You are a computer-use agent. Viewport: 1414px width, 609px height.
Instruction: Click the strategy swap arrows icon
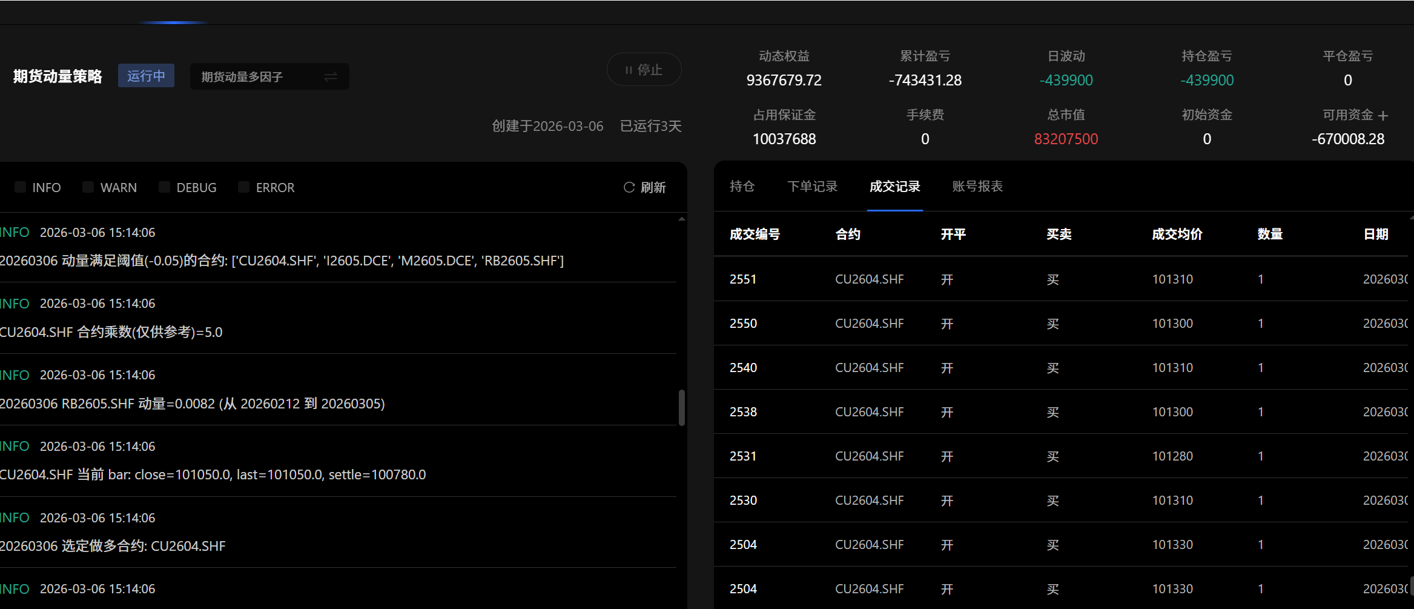(331, 77)
